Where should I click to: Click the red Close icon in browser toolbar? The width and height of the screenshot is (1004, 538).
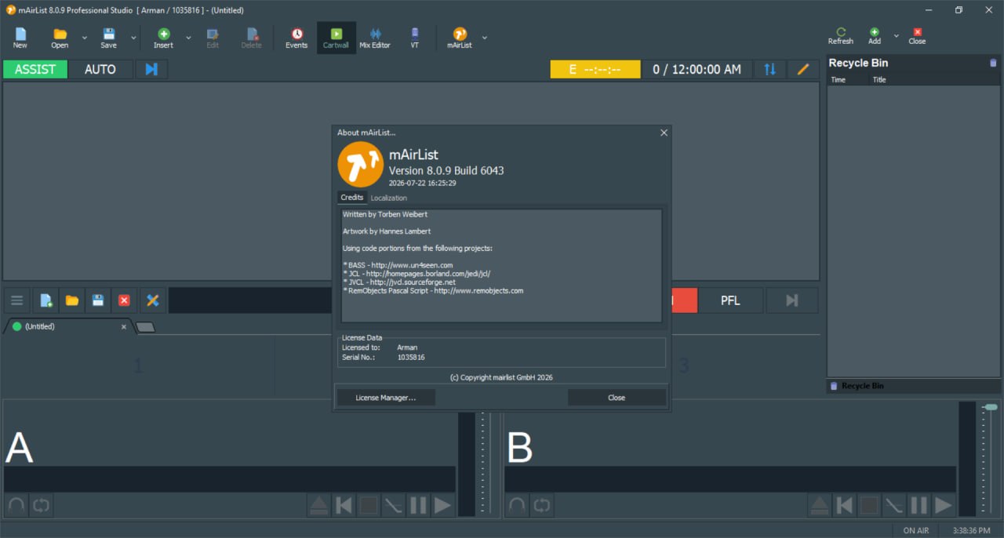coord(917,31)
